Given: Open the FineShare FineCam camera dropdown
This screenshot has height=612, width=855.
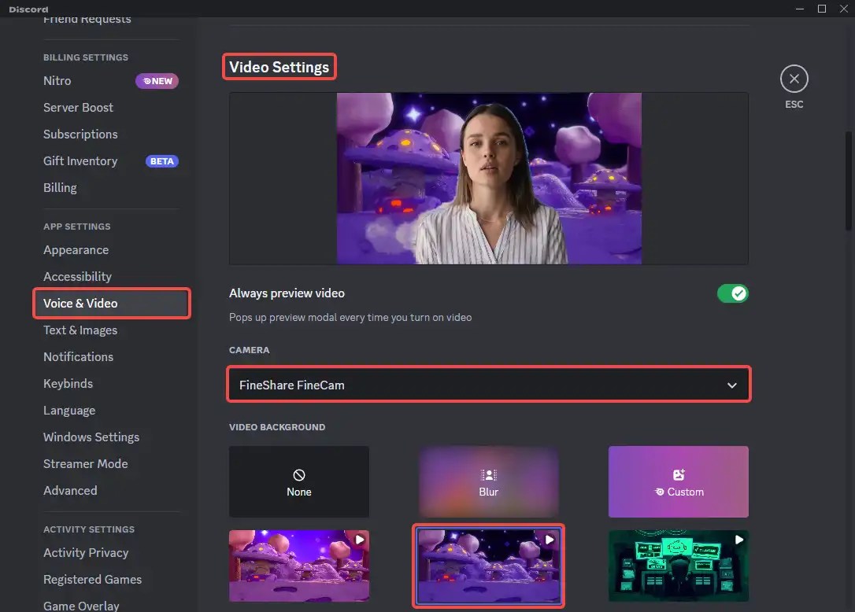Looking at the screenshot, I should coord(488,384).
